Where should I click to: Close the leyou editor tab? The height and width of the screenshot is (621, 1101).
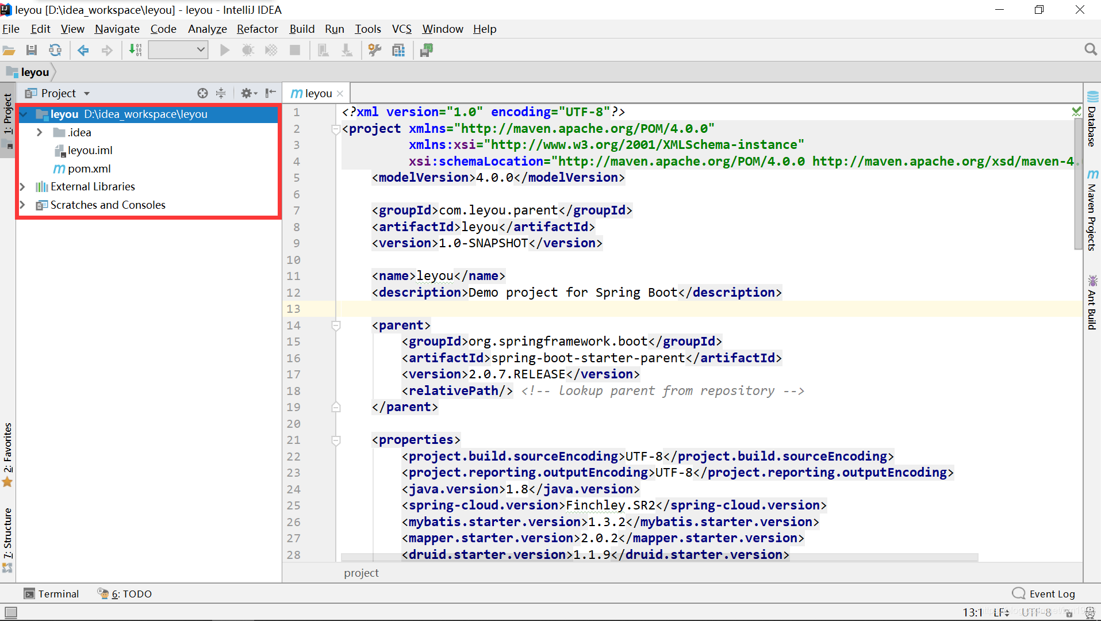(340, 94)
